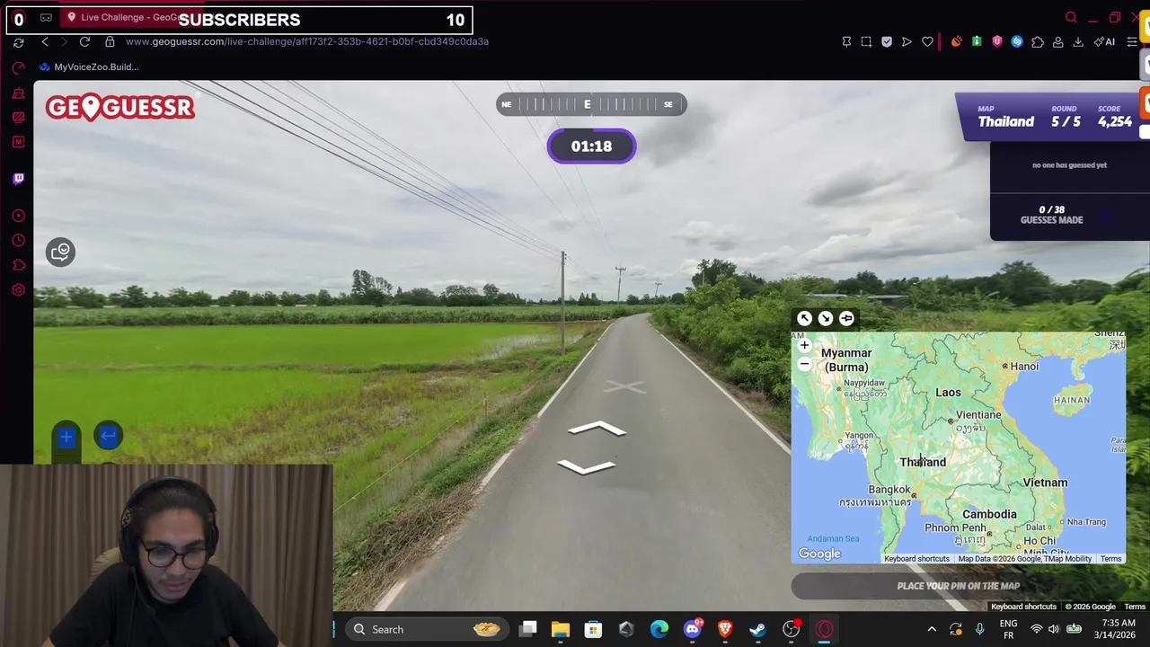Viewport: 1150px width, 647px height.
Task: Take a snapshot with the toolbar tool
Action: coord(866,41)
